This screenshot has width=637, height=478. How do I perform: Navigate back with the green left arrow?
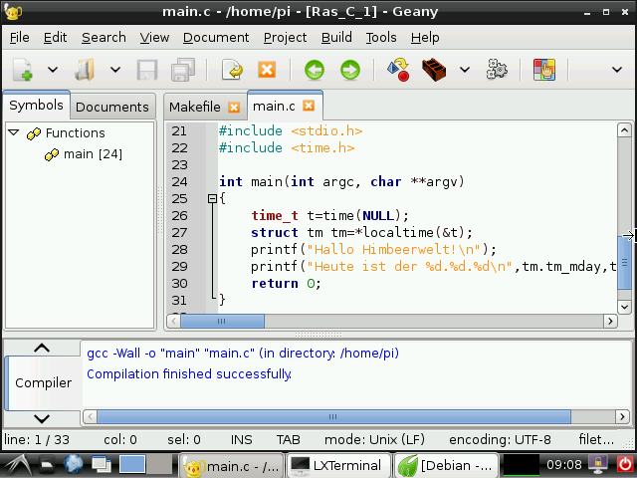tap(315, 70)
